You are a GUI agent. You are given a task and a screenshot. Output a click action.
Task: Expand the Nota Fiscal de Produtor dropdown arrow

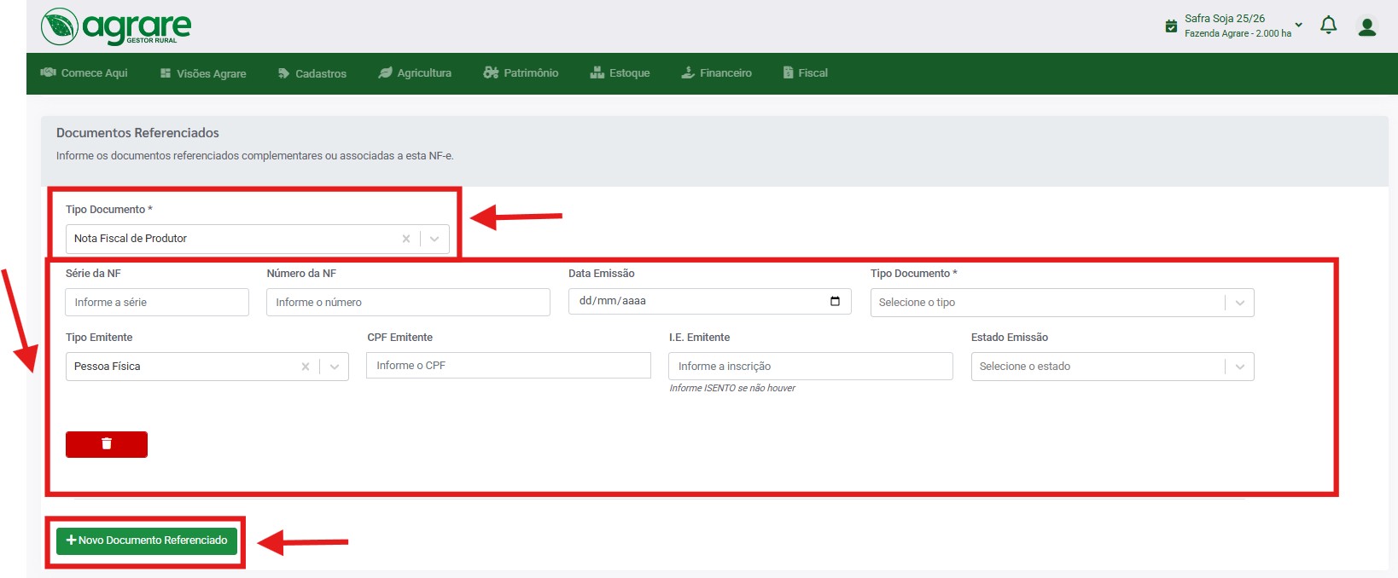[x=434, y=239]
